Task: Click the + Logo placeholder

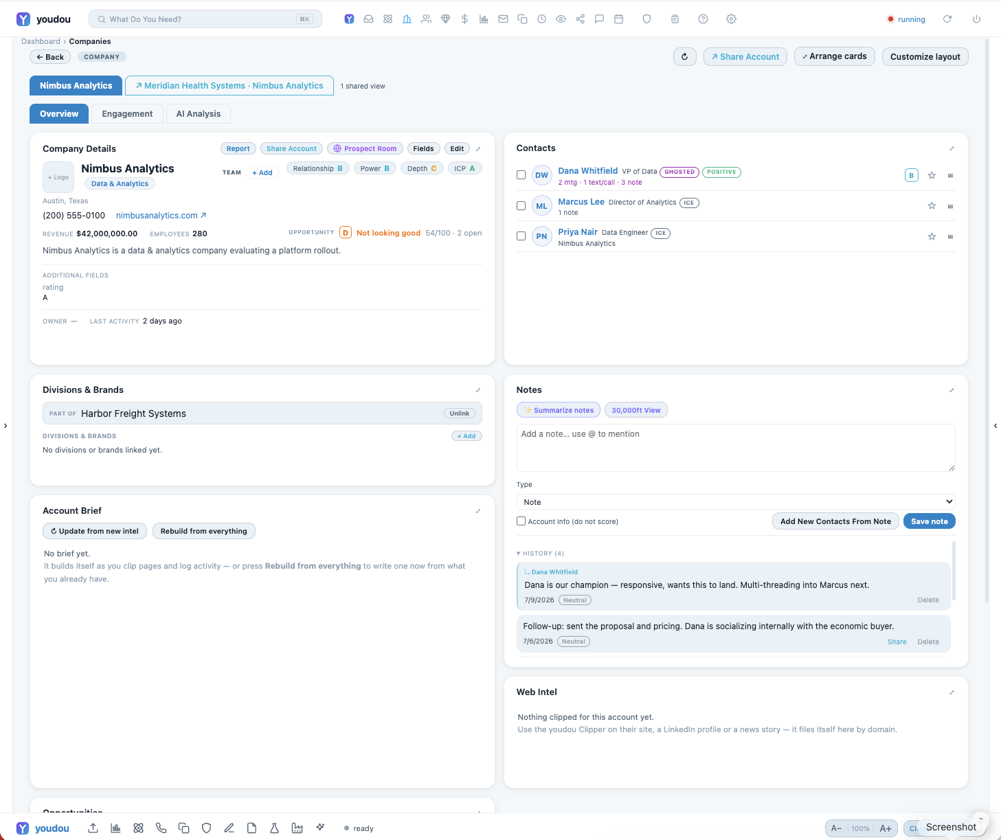Action: point(58,177)
